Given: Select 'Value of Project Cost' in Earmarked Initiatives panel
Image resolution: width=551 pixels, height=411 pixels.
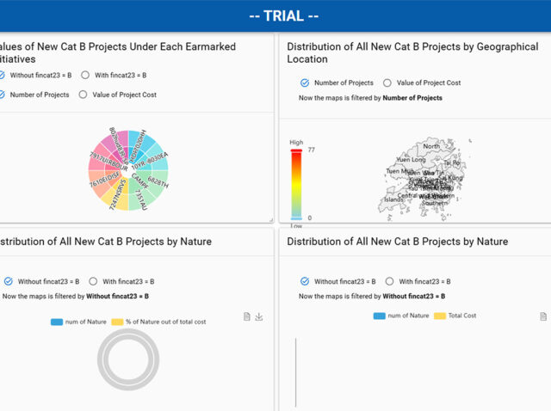Looking at the screenshot, I should tap(84, 95).
